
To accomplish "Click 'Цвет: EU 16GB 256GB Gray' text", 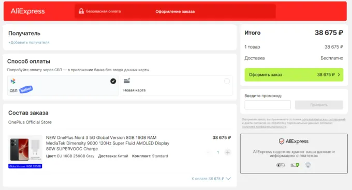I will click(70, 156).
